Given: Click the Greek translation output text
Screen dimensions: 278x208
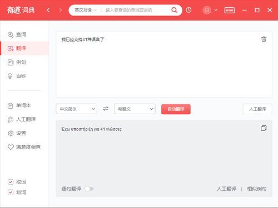Looking at the screenshot, I should [x=91, y=129].
